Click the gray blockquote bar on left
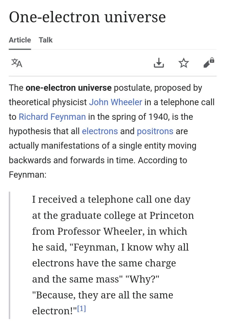The height and width of the screenshot is (321, 225). click(x=10, y=255)
